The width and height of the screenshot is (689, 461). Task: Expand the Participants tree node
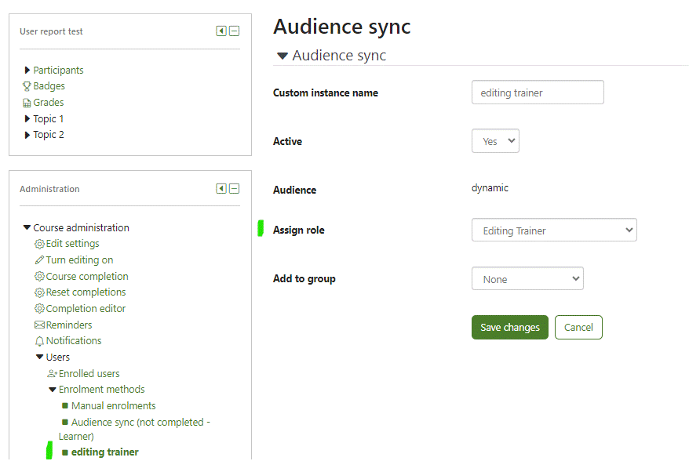(x=27, y=71)
